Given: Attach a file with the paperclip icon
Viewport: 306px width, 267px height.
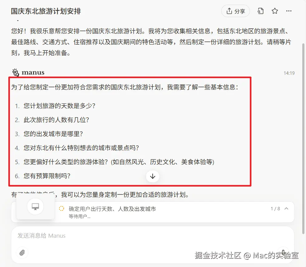Looking at the screenshot, I should click(22, 253).
